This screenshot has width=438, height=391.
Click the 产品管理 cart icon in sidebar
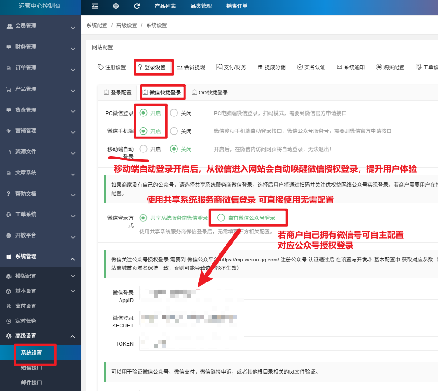[x=8, y=89]
